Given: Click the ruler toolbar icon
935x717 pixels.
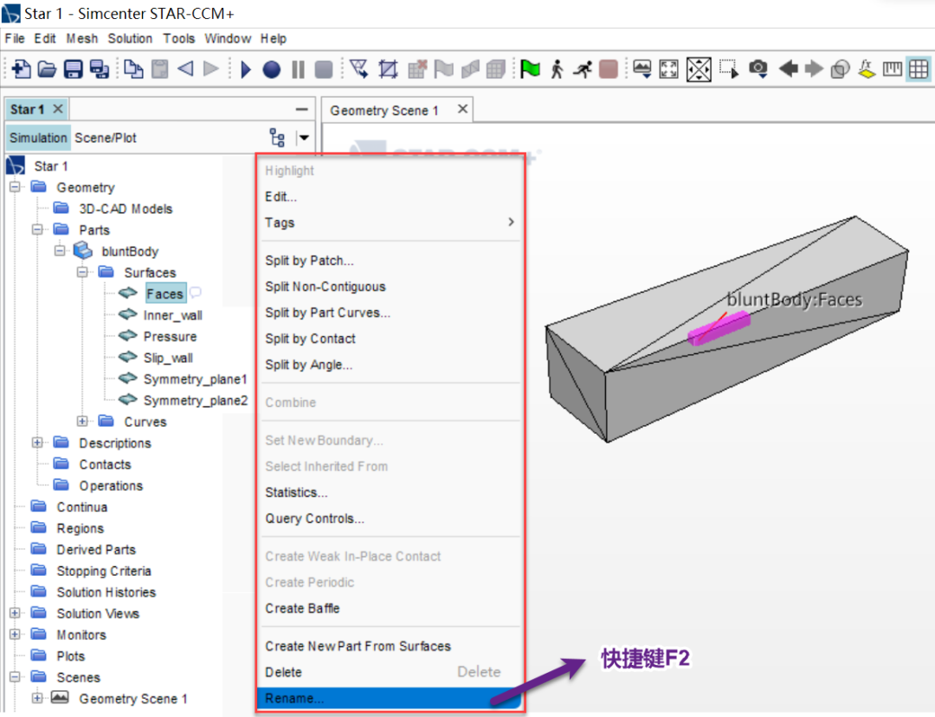Looking at the screenshot, I should [x=892, y=69].
